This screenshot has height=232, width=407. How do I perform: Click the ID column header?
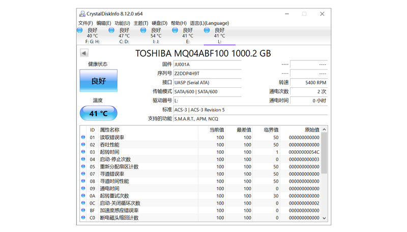tap(93, 130)
